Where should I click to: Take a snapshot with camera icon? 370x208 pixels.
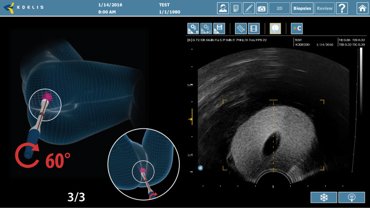262,8
